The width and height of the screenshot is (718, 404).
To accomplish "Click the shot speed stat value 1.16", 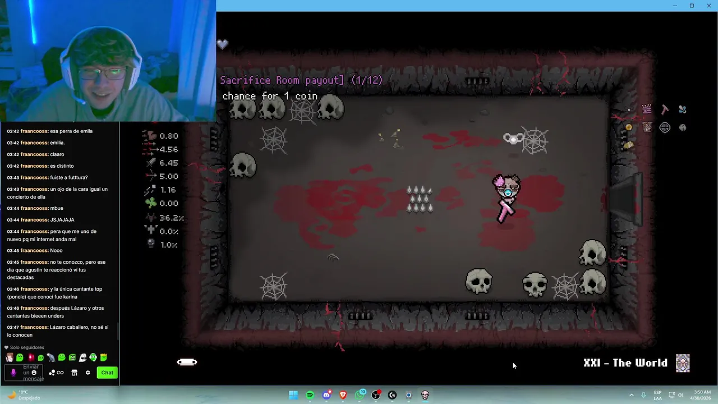I will click(x=168, y=190).
